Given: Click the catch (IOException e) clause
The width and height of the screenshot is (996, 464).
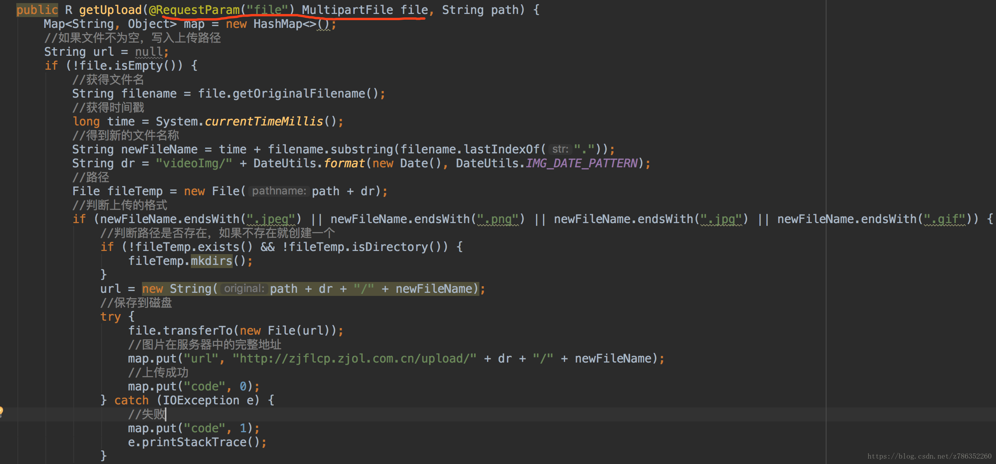Looking at the screenshot, I should click(194, 400).
